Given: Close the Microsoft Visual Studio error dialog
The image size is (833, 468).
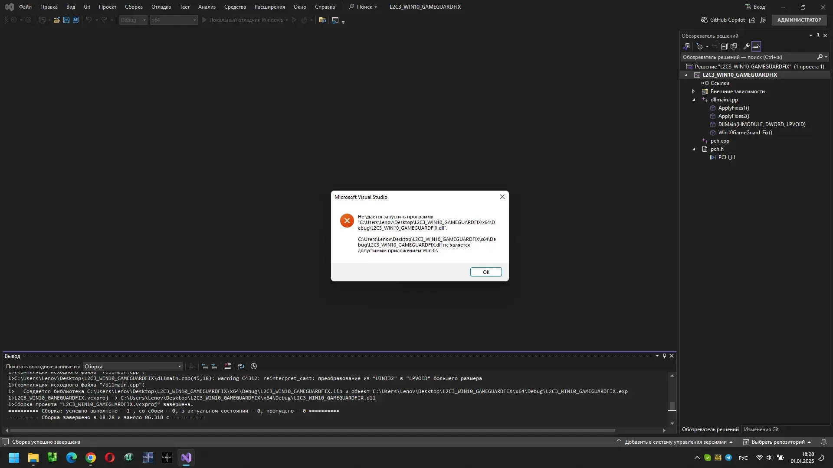Looking at the screenshot, I should pos(502,197).
